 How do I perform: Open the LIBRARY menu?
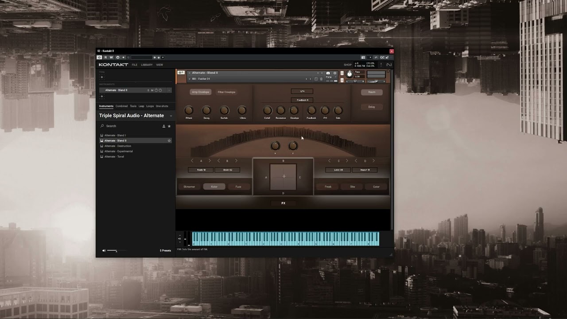pyautogui.click(x=147, y=65)
